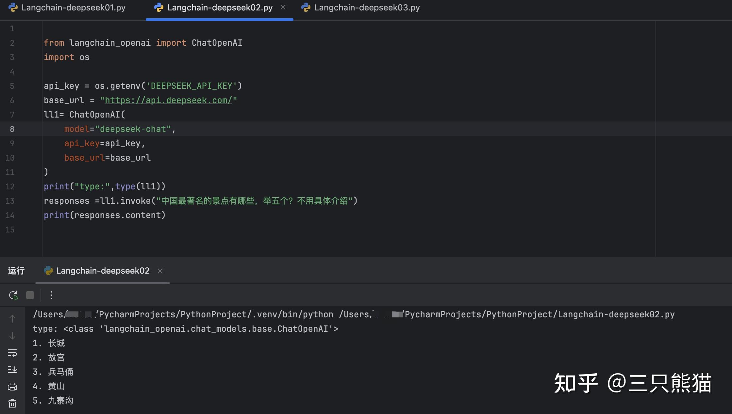Open the run toolbar more options menu
The width and height of the screenshot is (732, 414).
point(51,295)
